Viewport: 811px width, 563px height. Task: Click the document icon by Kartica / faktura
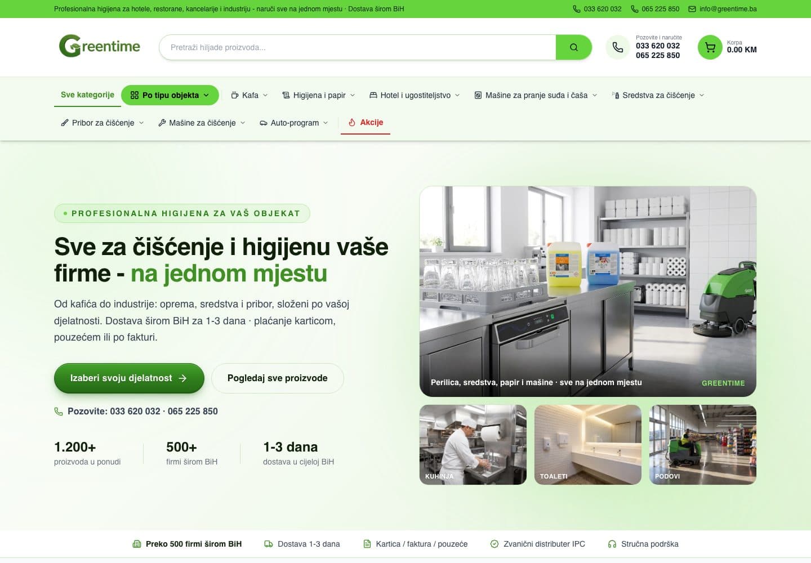tap(367, 544)
